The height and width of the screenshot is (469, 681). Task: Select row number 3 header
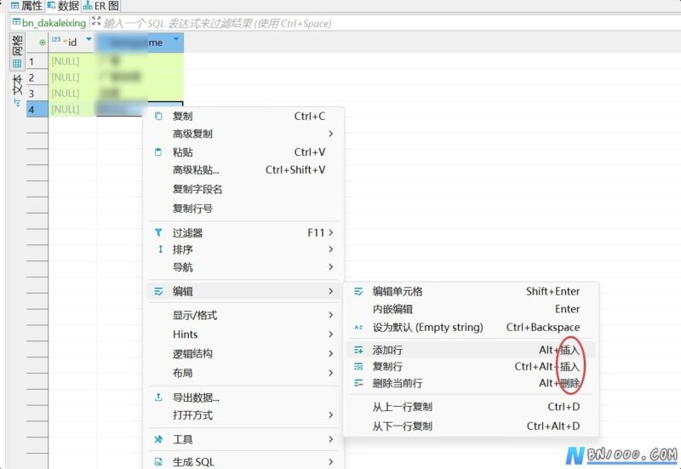37,94
